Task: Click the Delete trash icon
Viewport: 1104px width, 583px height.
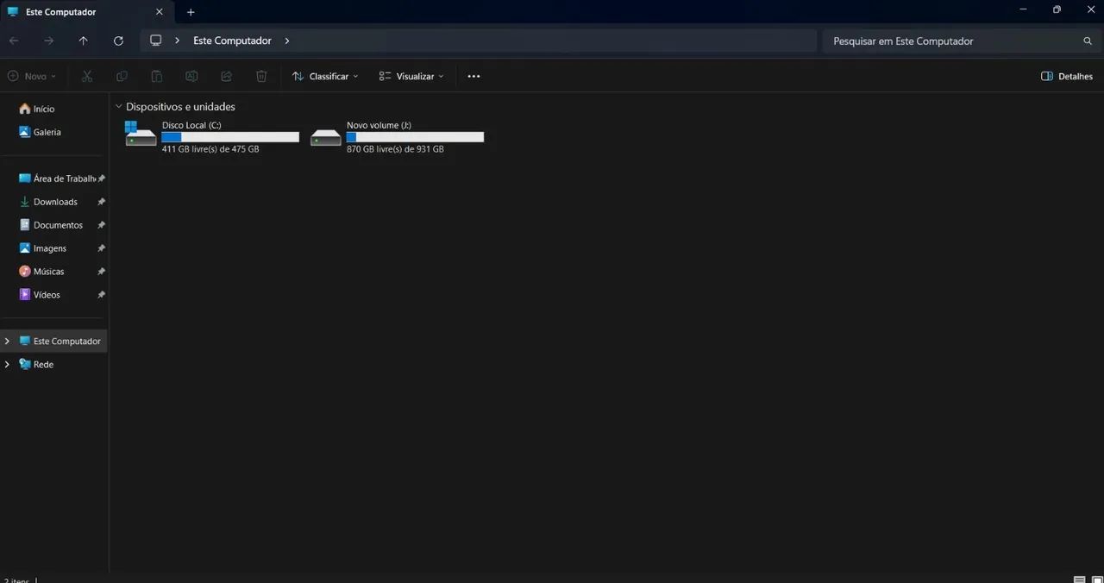Action: 261,76
